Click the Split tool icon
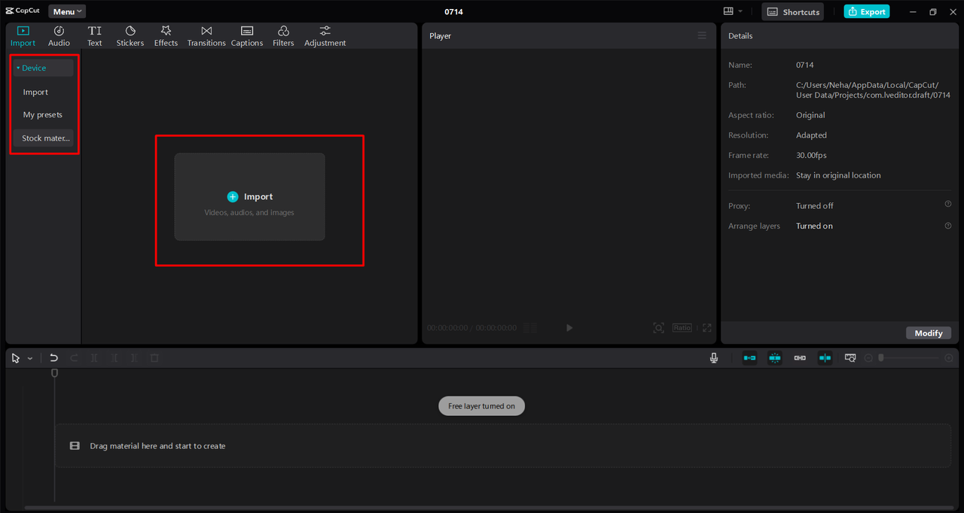This screenshot has width=964, height=513. pos(94,359)
